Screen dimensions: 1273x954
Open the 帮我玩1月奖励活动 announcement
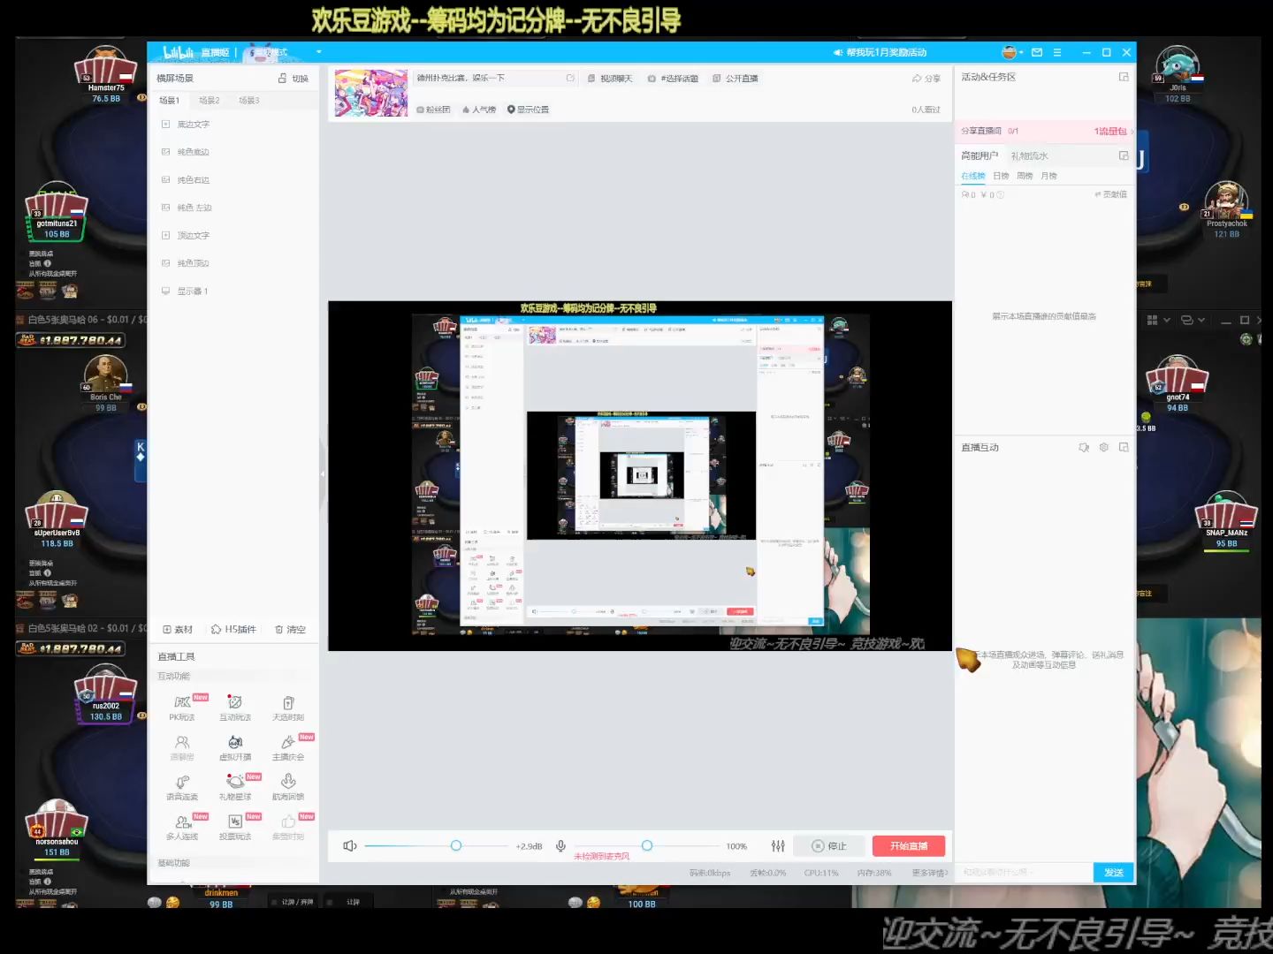(880, 52)
